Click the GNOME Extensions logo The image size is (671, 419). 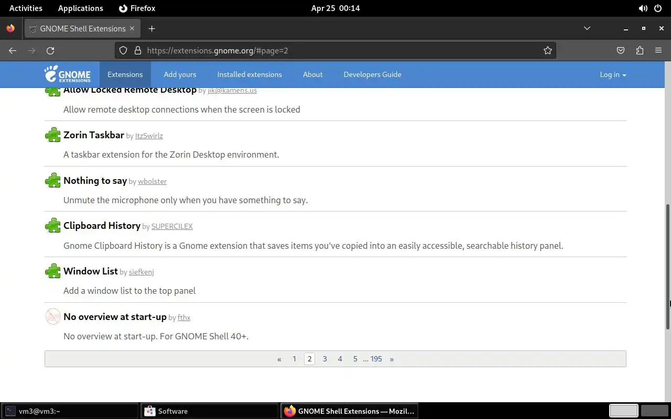pos(67,74)
